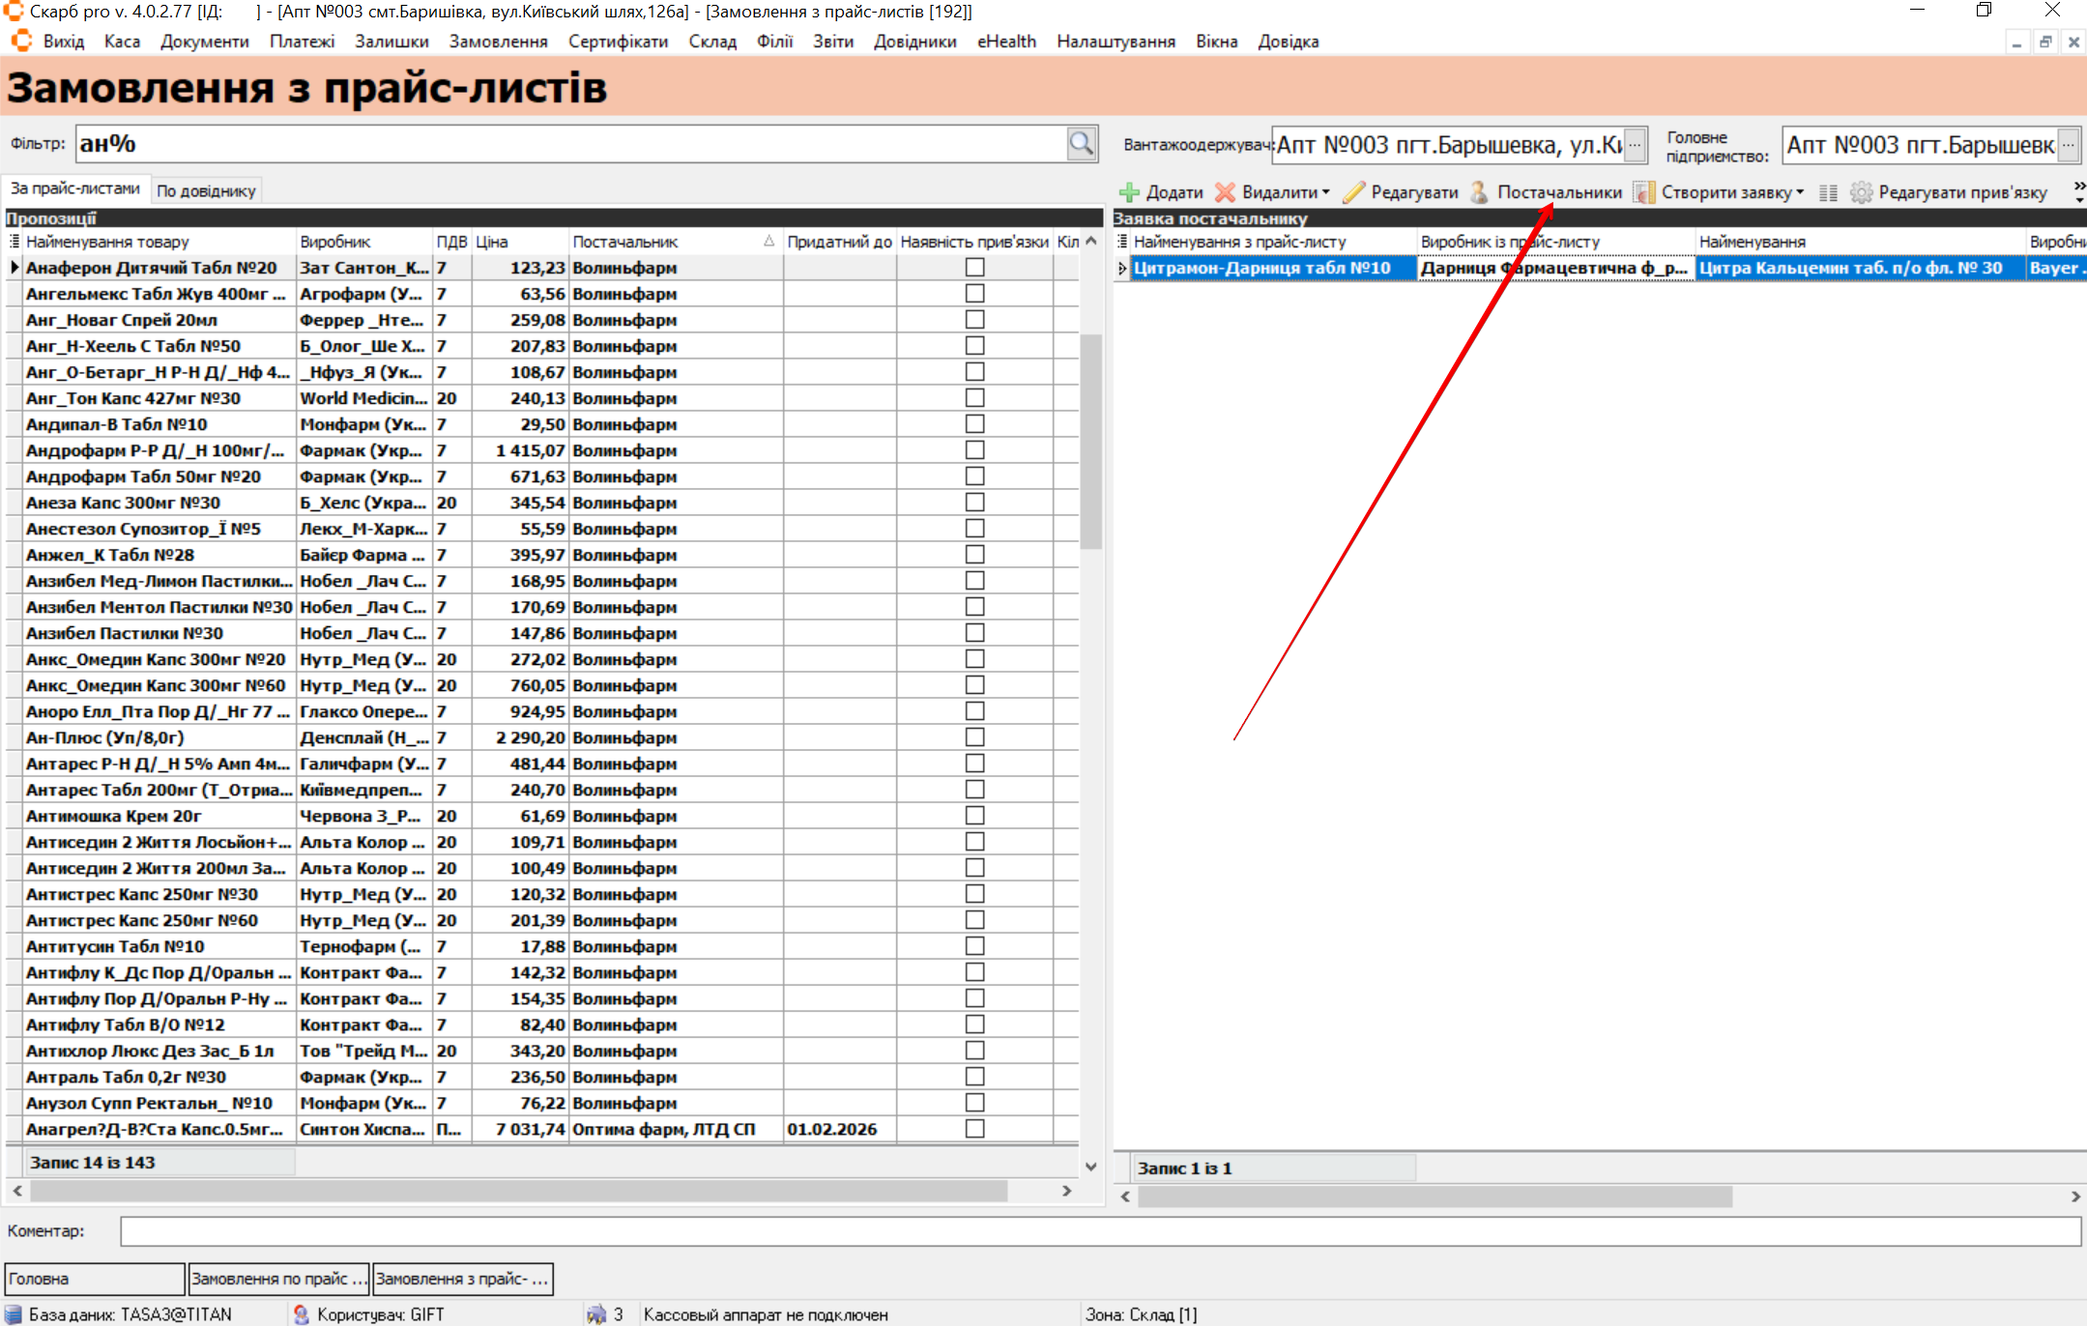Viewport: 2087px width, 1326px height.
Task: Open Постачальники suppliers icon
Action: coord(1479,192)
